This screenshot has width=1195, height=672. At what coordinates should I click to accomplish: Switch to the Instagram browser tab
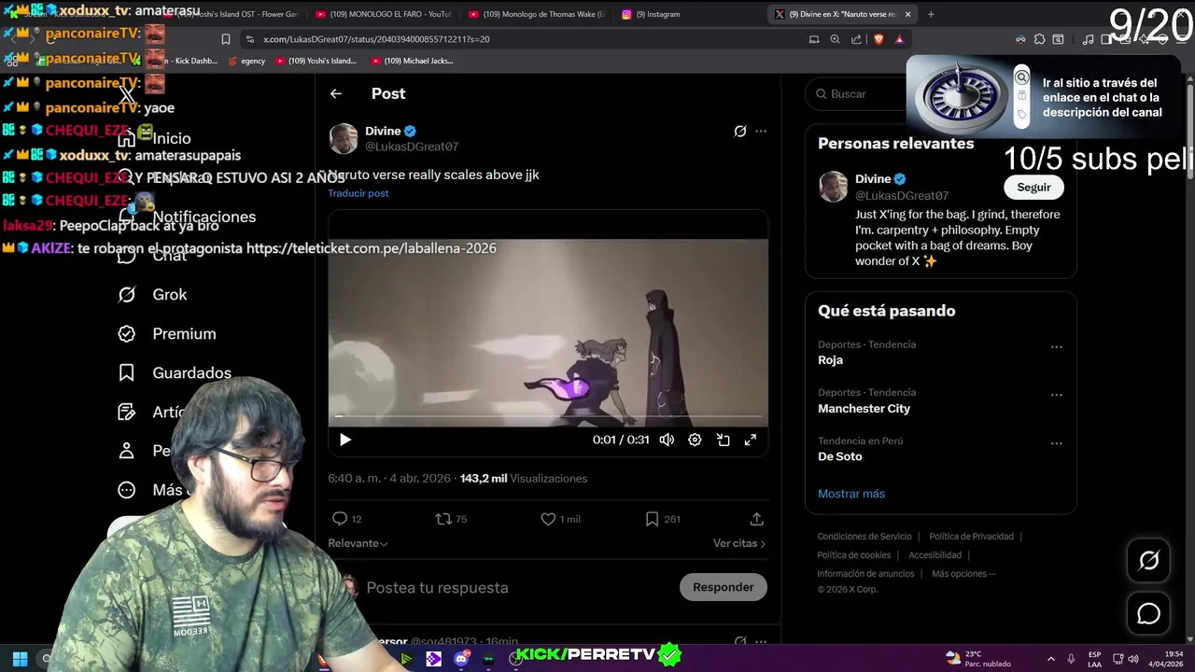pyautogui.click(x=658, y=14)
